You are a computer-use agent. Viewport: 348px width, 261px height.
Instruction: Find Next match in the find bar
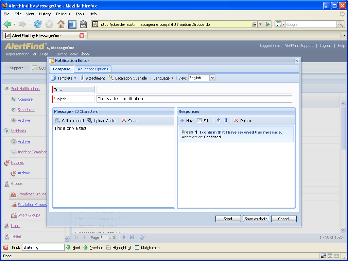point(73,247)
